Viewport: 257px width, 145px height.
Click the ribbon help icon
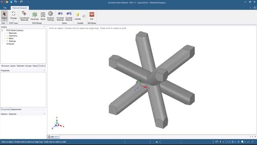coord(255,8)
